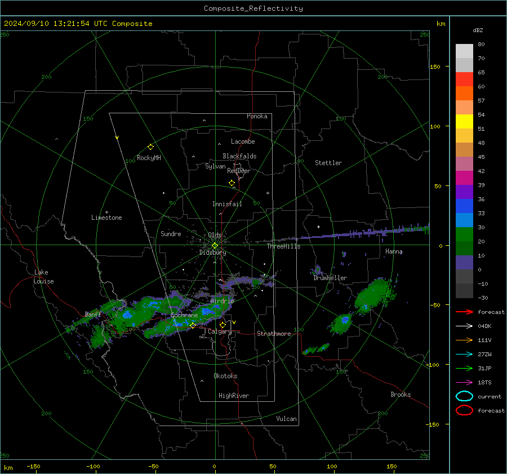The image size is (507, 474).
Task: Click the magenta 18TS arrow icon
Action: point(464,383)
